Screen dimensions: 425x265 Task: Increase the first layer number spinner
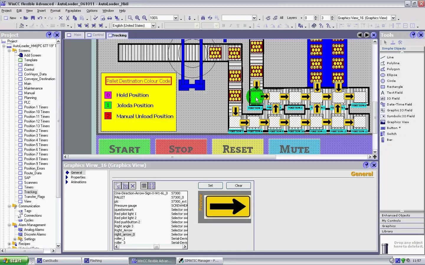click(316, 17)
